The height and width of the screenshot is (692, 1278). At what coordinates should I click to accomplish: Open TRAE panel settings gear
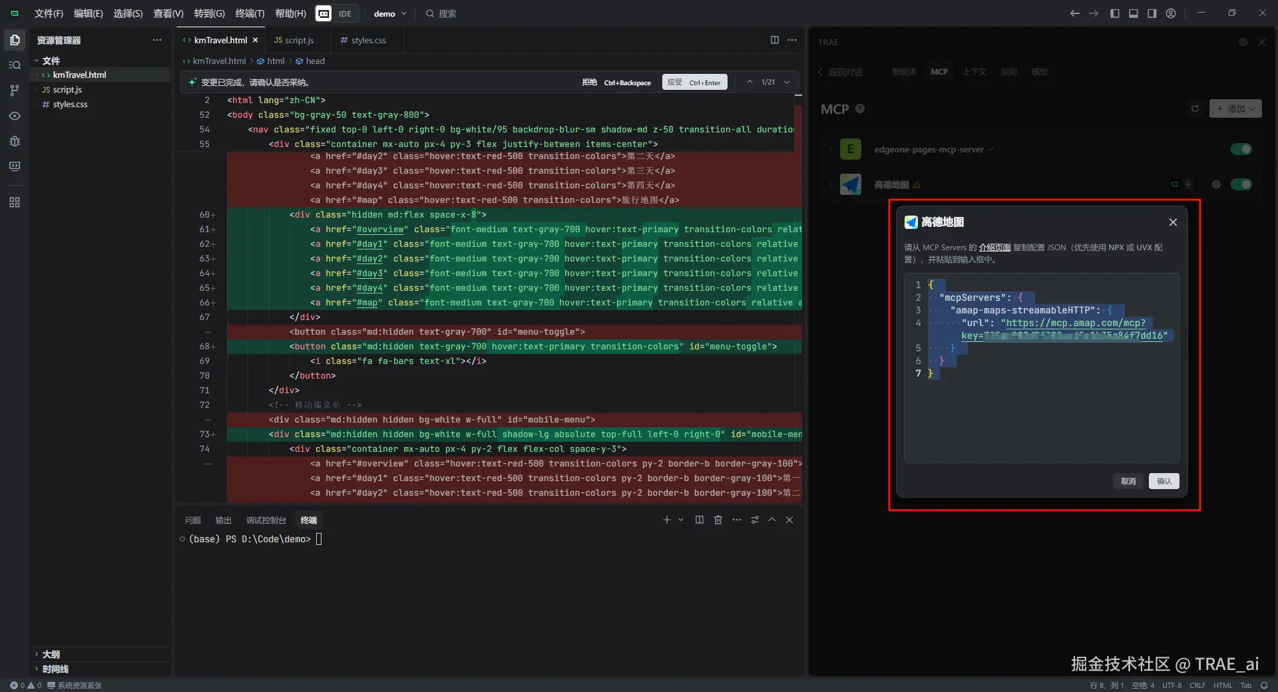pyautogui.click(x=1243, y=42)
